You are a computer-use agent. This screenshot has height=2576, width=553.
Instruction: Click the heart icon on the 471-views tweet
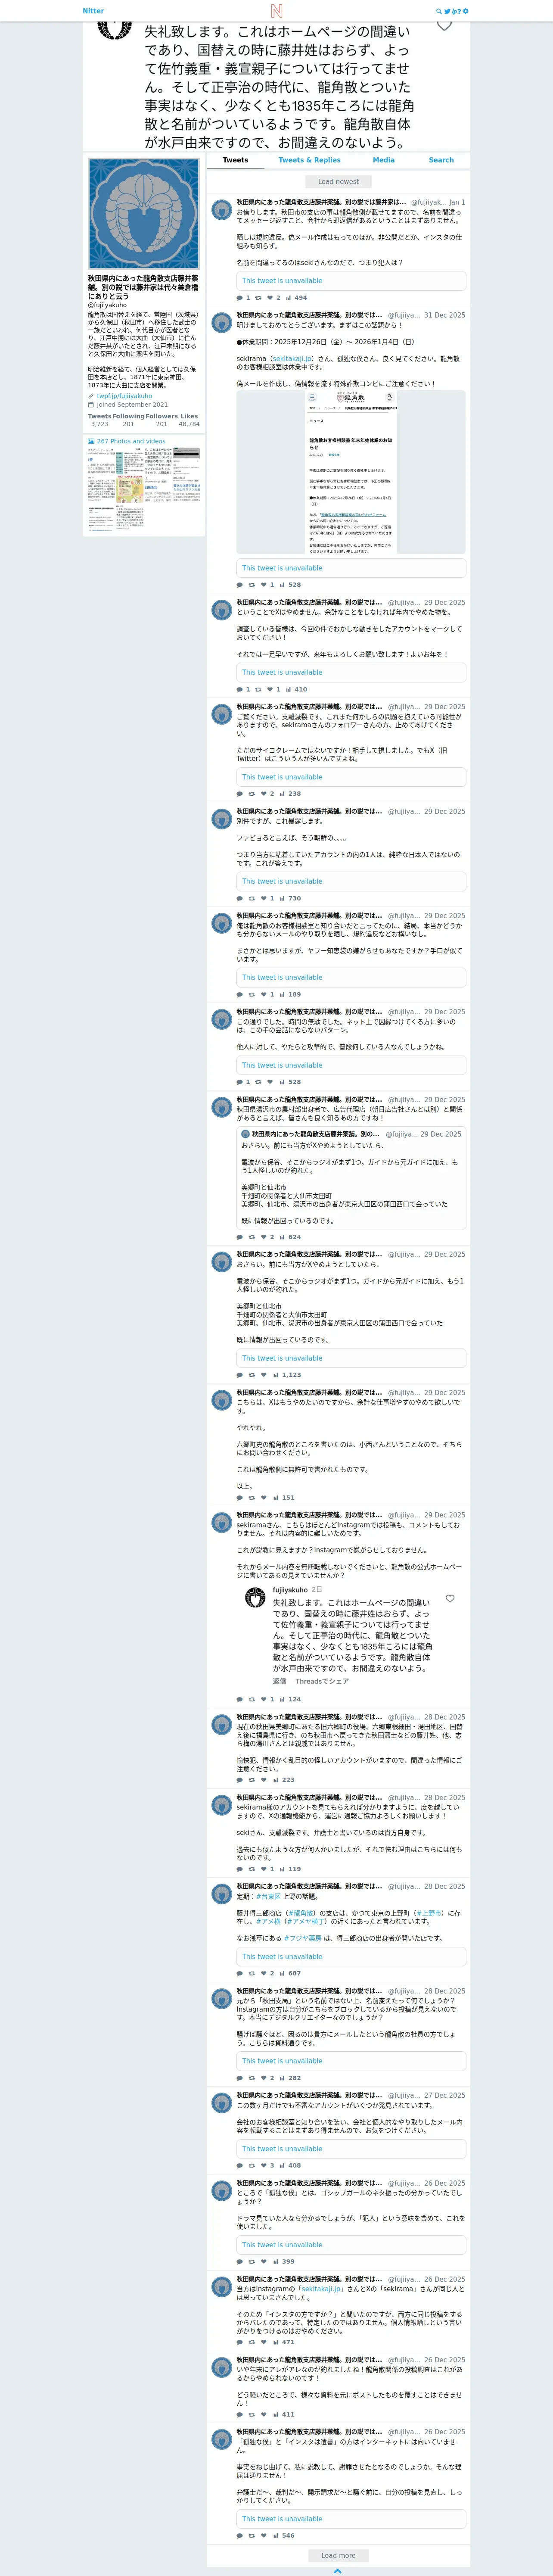[x=263, y=2342]
